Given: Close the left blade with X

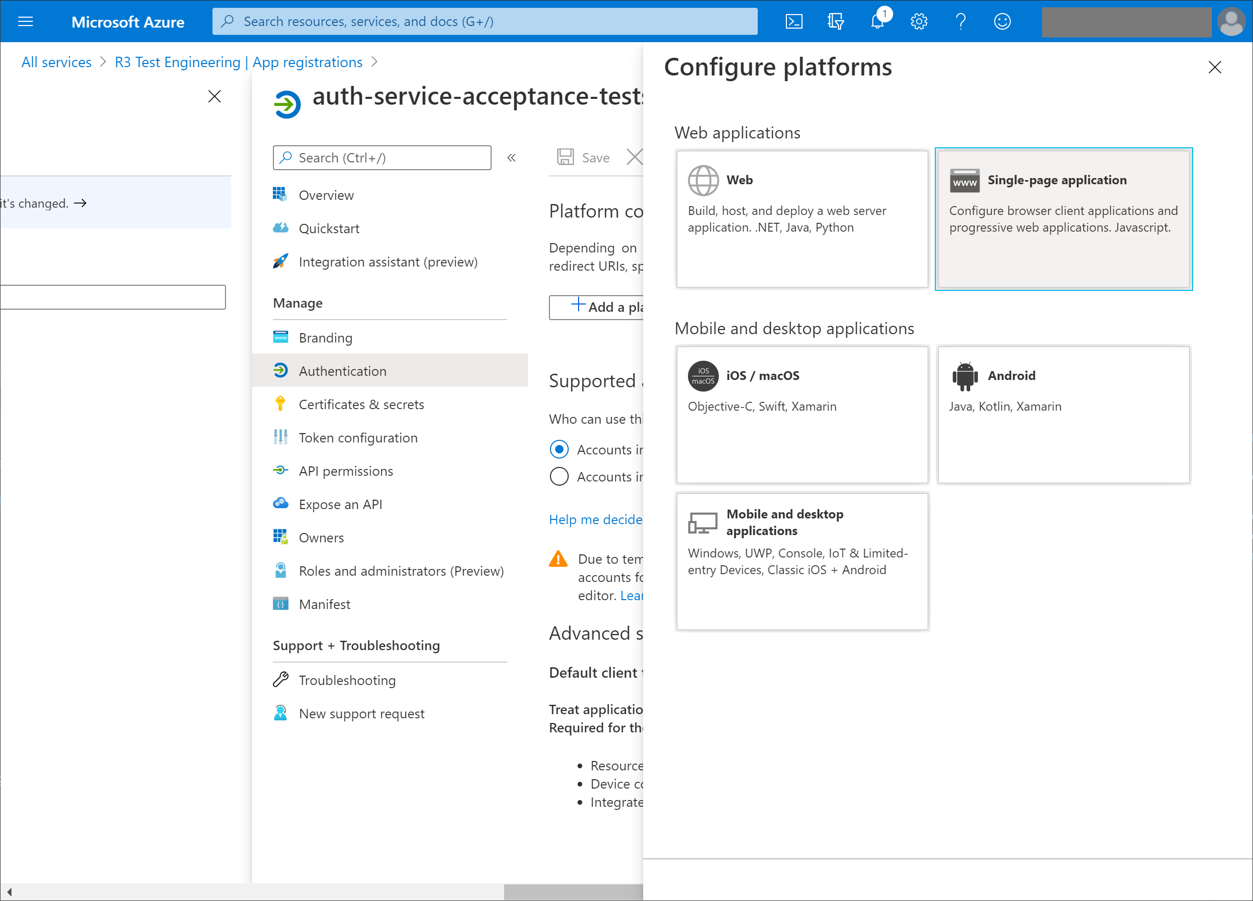Looking at the screenshot, I should pos(215,97).
